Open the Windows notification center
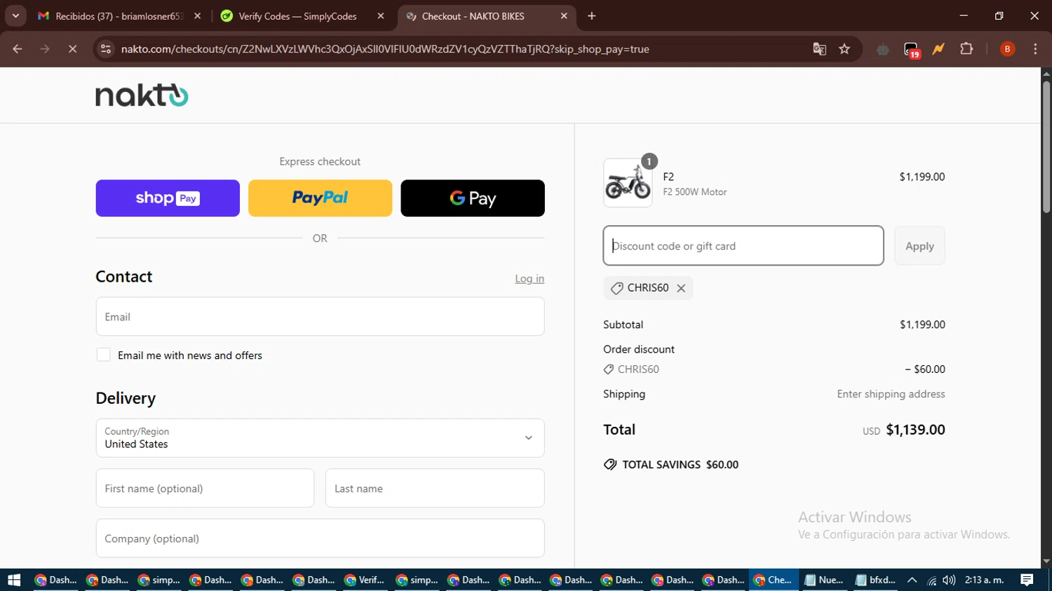This screenshot has width=1052, height=591. click(1027, 580)
